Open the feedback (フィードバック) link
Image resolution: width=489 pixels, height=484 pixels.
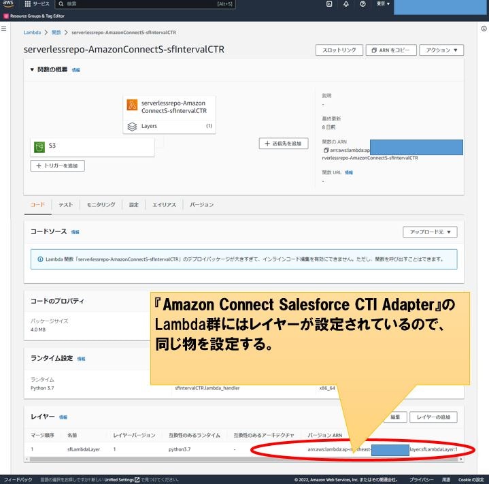point(18,480)
